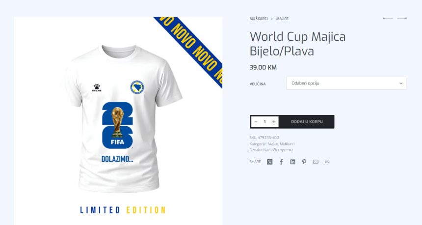Share product on X (Twitter)
This screenshot has width=422, height=225.
[270, 162]
